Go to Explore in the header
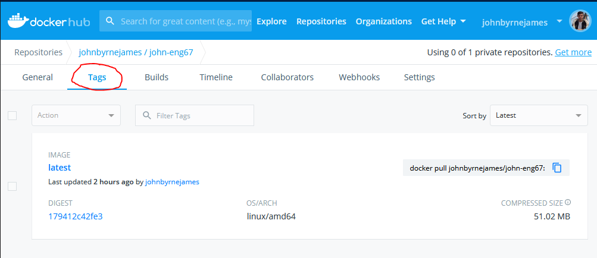Image resolution: width=597 pixels, height=258 pixels. (x=271, y=21)
